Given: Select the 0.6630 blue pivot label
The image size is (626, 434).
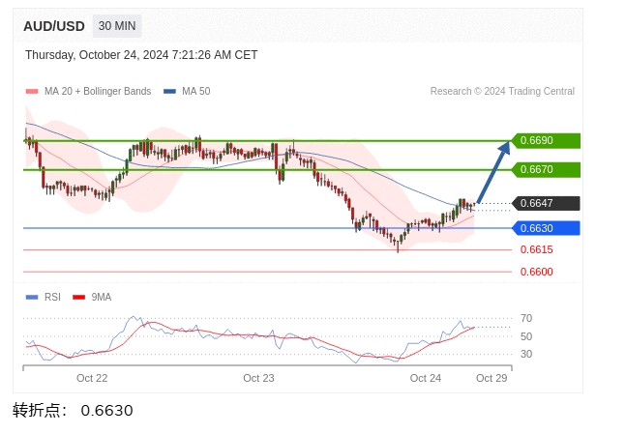Looking at the screenshot, I should point(546,228).
